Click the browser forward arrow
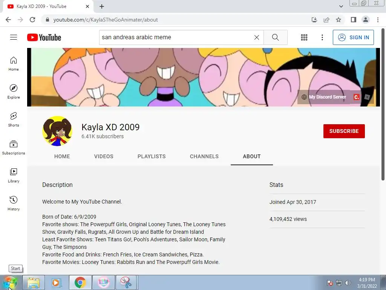Screen dimensions: 386x290 [x=20, y=20]
